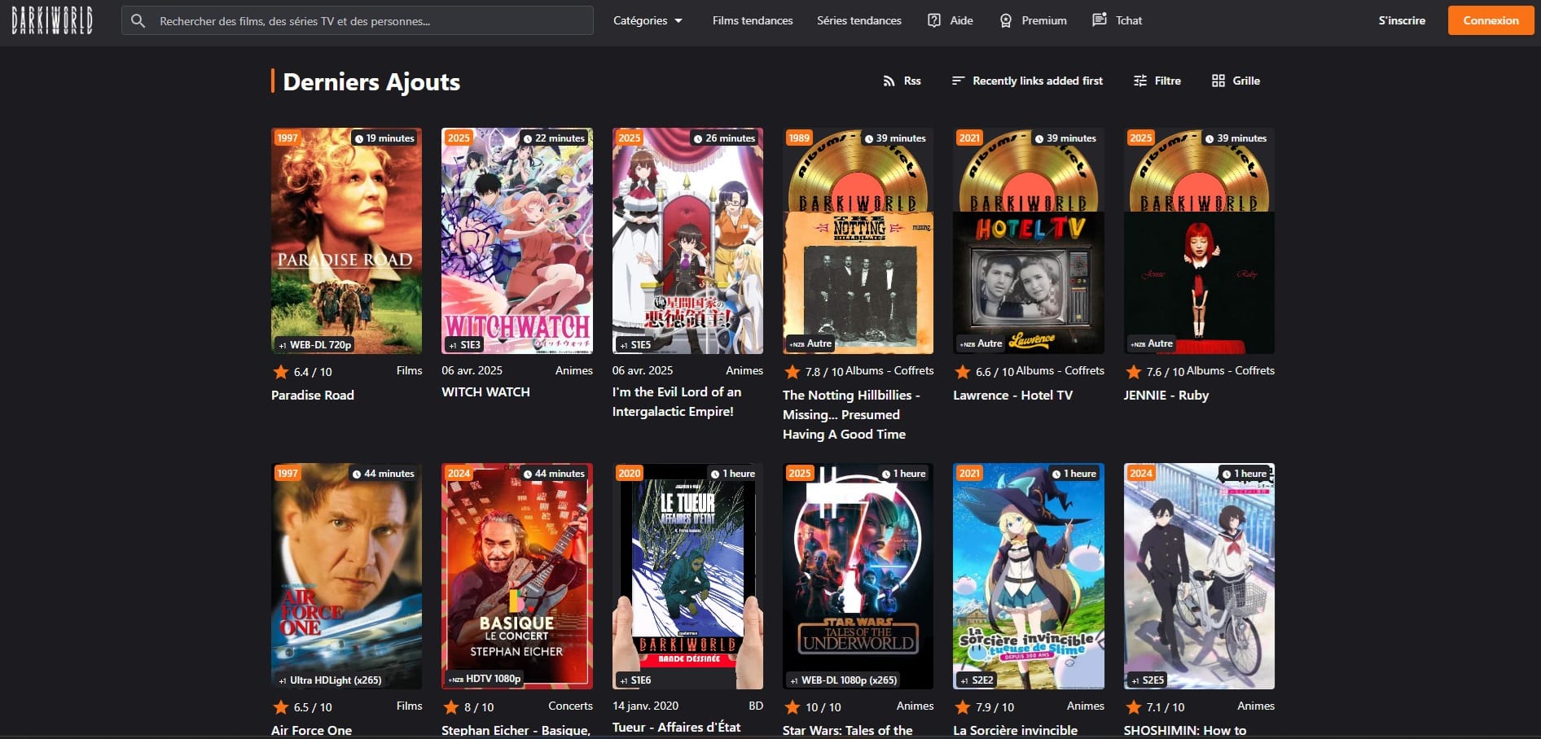Click the star icon beside 10 / 10 rating
The height and width of the screenshot is (739, 1541).
[792, 707]
